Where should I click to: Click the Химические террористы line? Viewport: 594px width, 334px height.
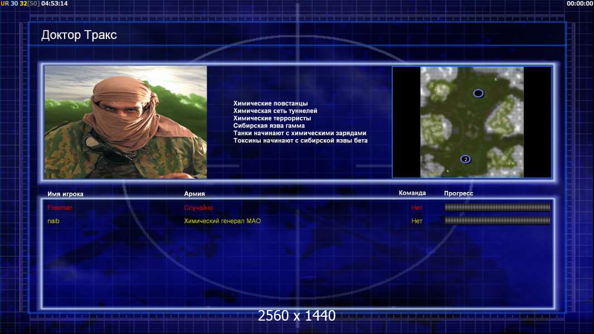[x=272, y=118]
